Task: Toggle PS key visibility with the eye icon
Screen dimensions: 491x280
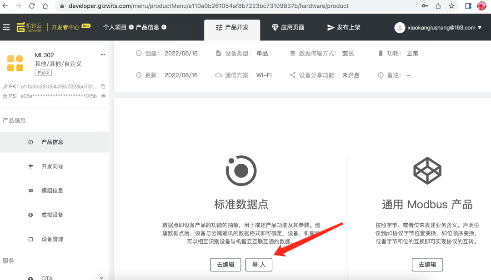Action: (x=104, y=96)
